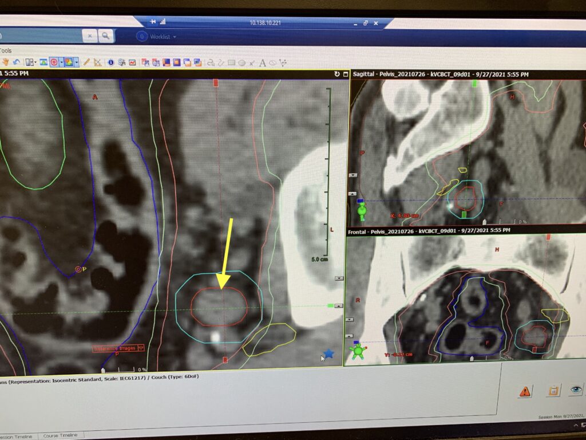Click the orange warning triangle icon
586x440 pixels.
525,391
